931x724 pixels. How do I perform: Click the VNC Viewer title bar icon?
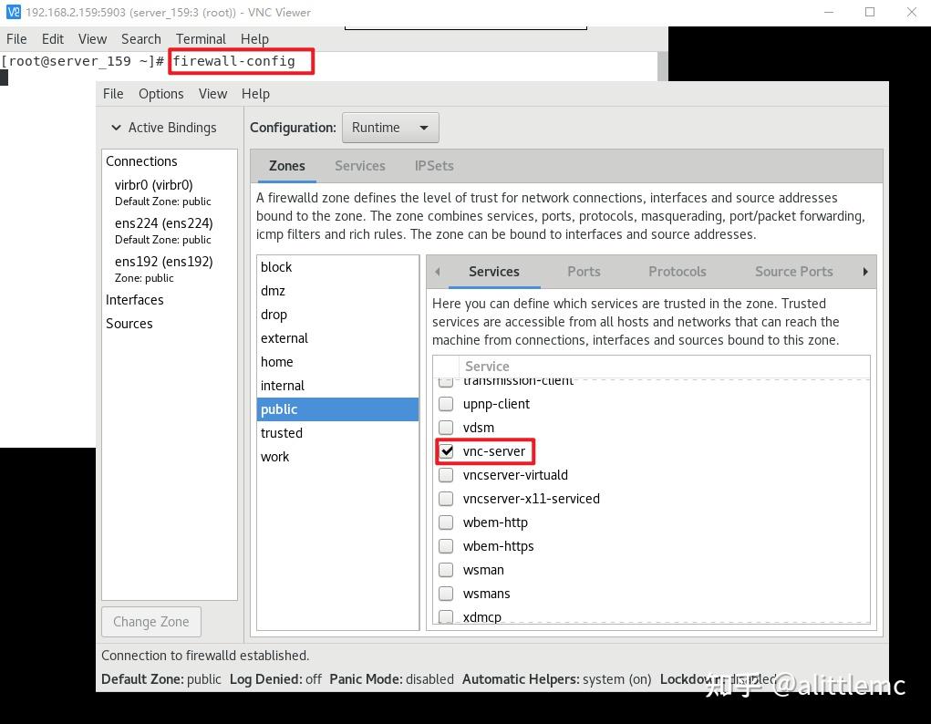[13, 12]
